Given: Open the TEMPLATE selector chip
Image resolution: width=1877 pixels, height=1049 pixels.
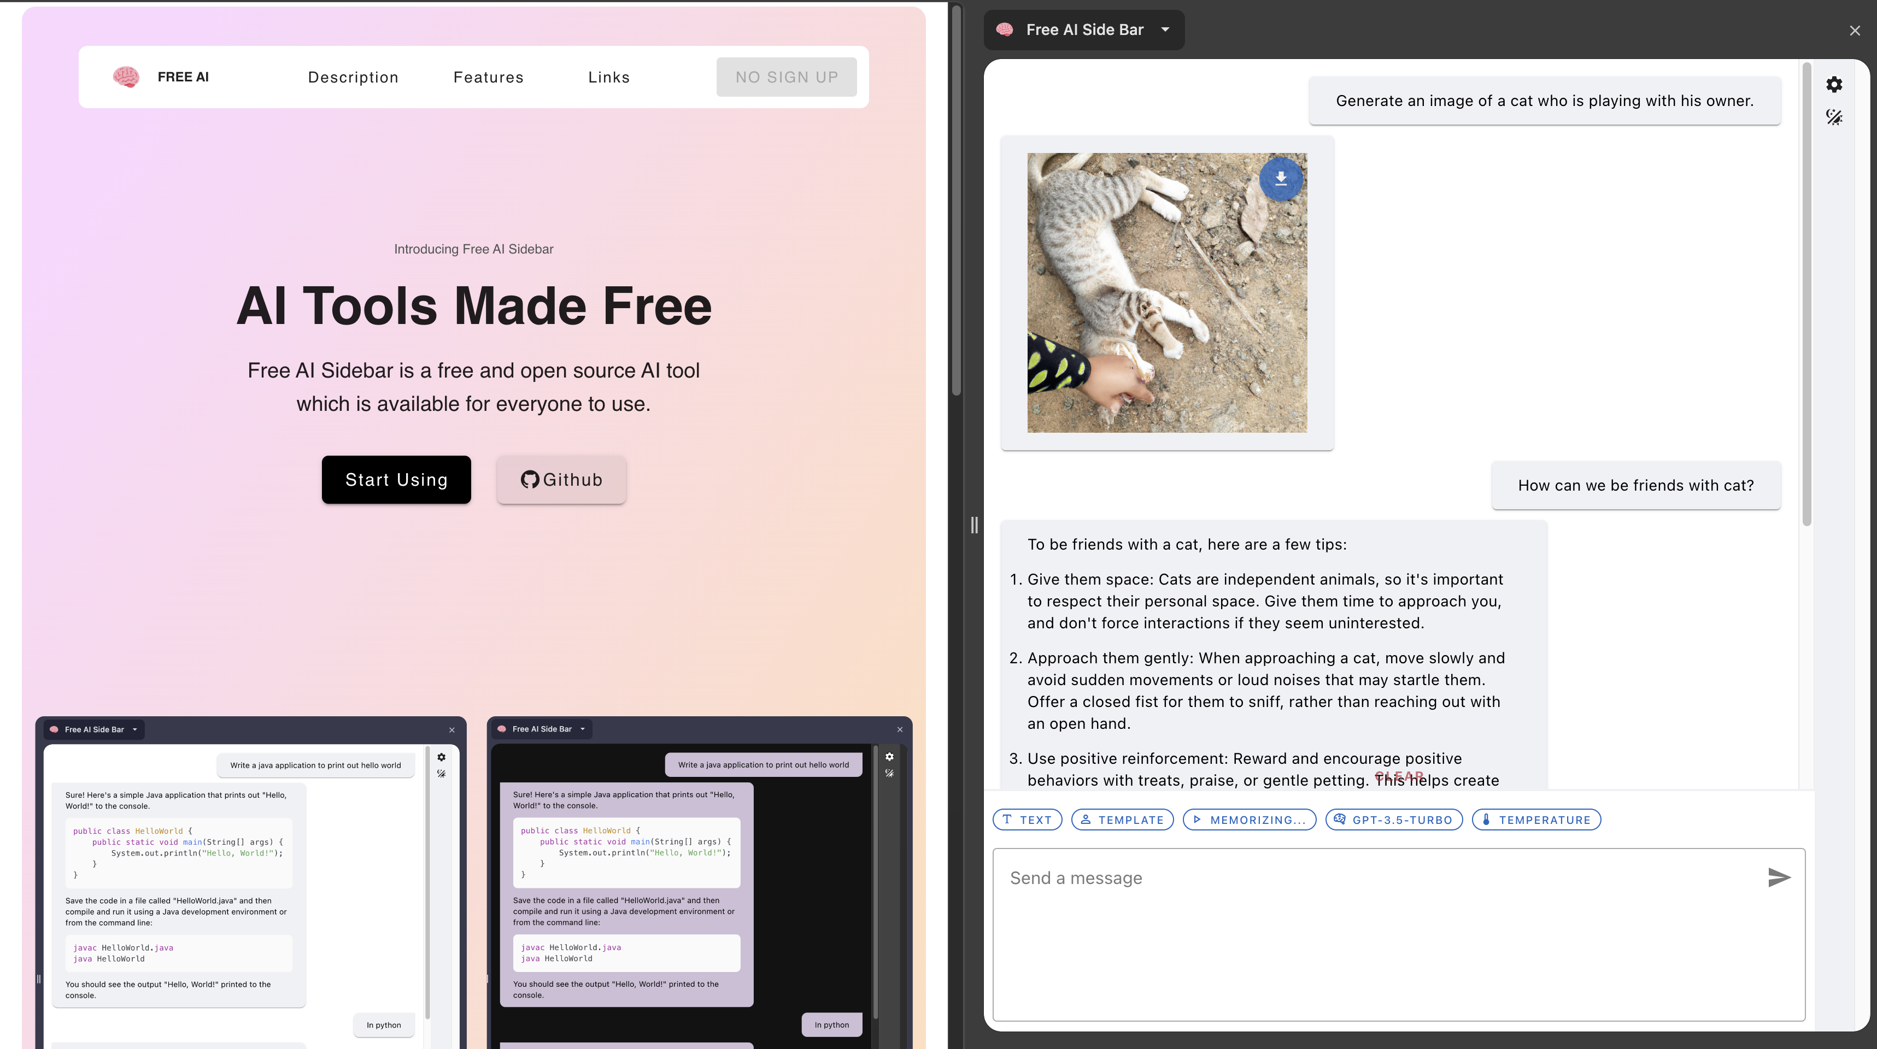Looking at the screenshot, I should pos(1122,820).
